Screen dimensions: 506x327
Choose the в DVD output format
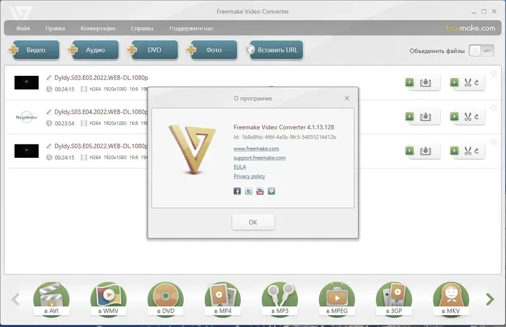click(x=166, y=299)
